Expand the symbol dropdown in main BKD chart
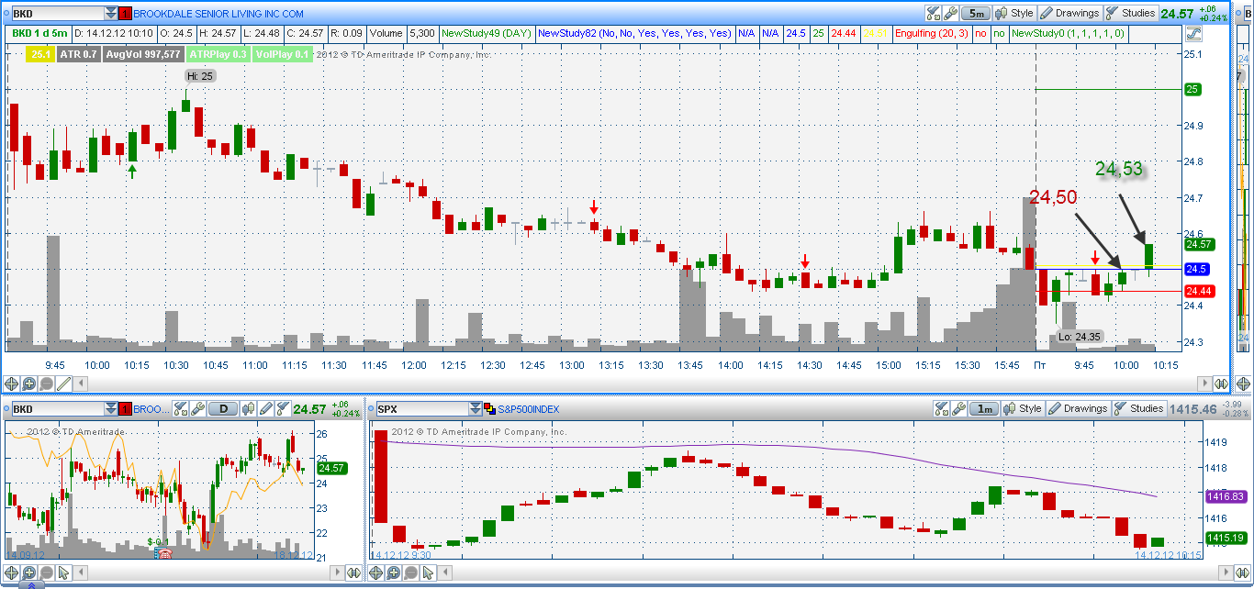Viewport: 1254px width, 589px height. point(111,14)
